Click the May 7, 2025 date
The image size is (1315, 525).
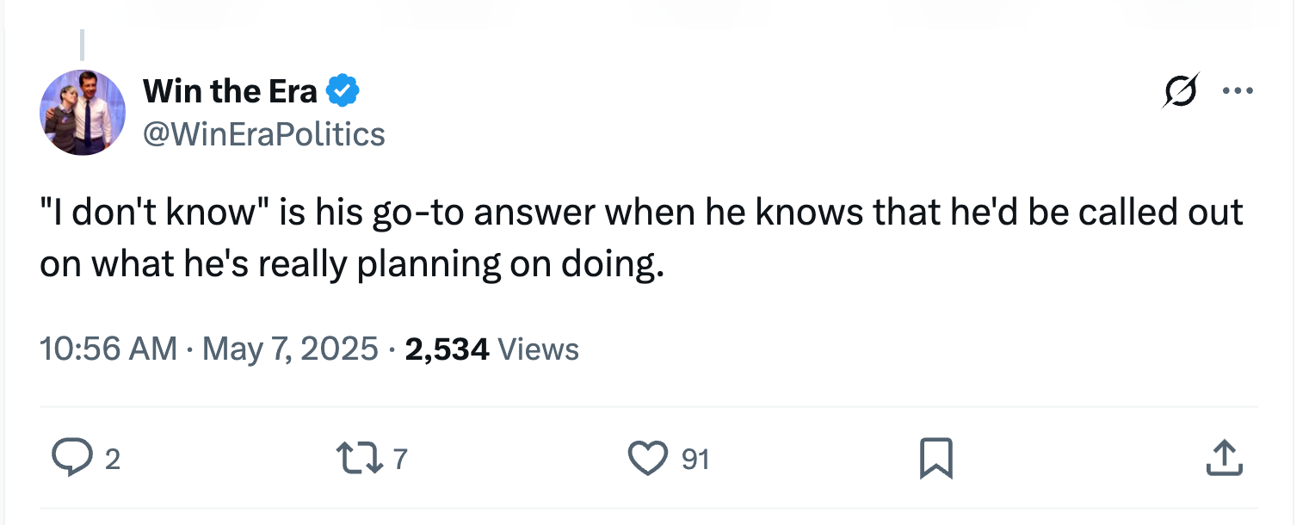point(289,349)
